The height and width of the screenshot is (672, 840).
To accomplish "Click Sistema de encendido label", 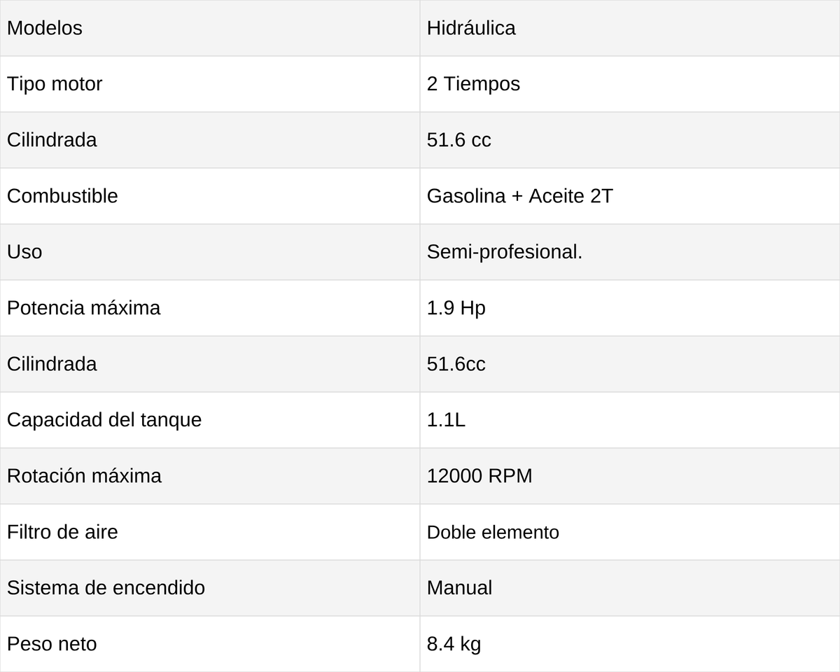I will tap(106, 588).
